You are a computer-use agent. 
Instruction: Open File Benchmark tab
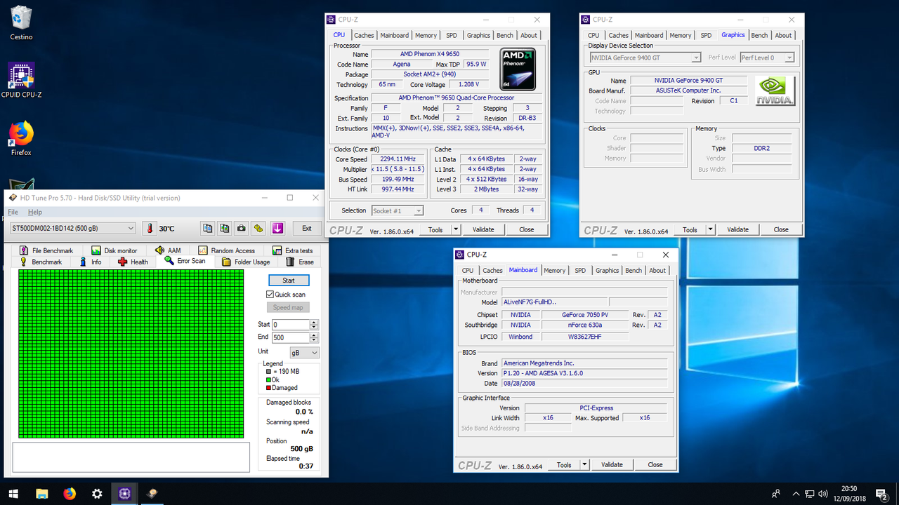[x=47, y=250]
